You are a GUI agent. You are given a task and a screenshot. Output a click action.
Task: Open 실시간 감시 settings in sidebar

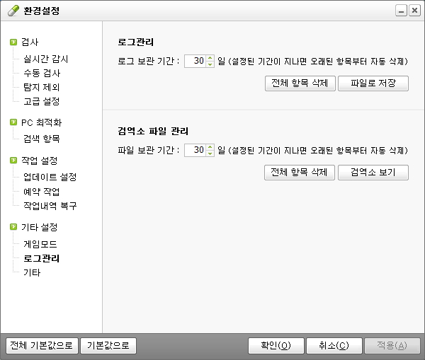tap(45, 59)
